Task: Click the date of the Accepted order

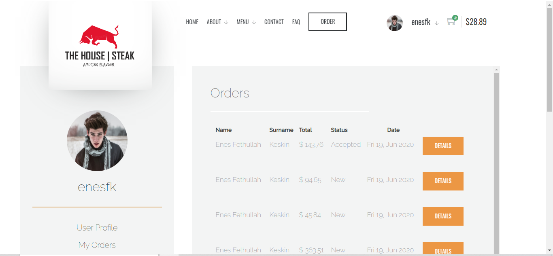Action: (x=390, y=144)
